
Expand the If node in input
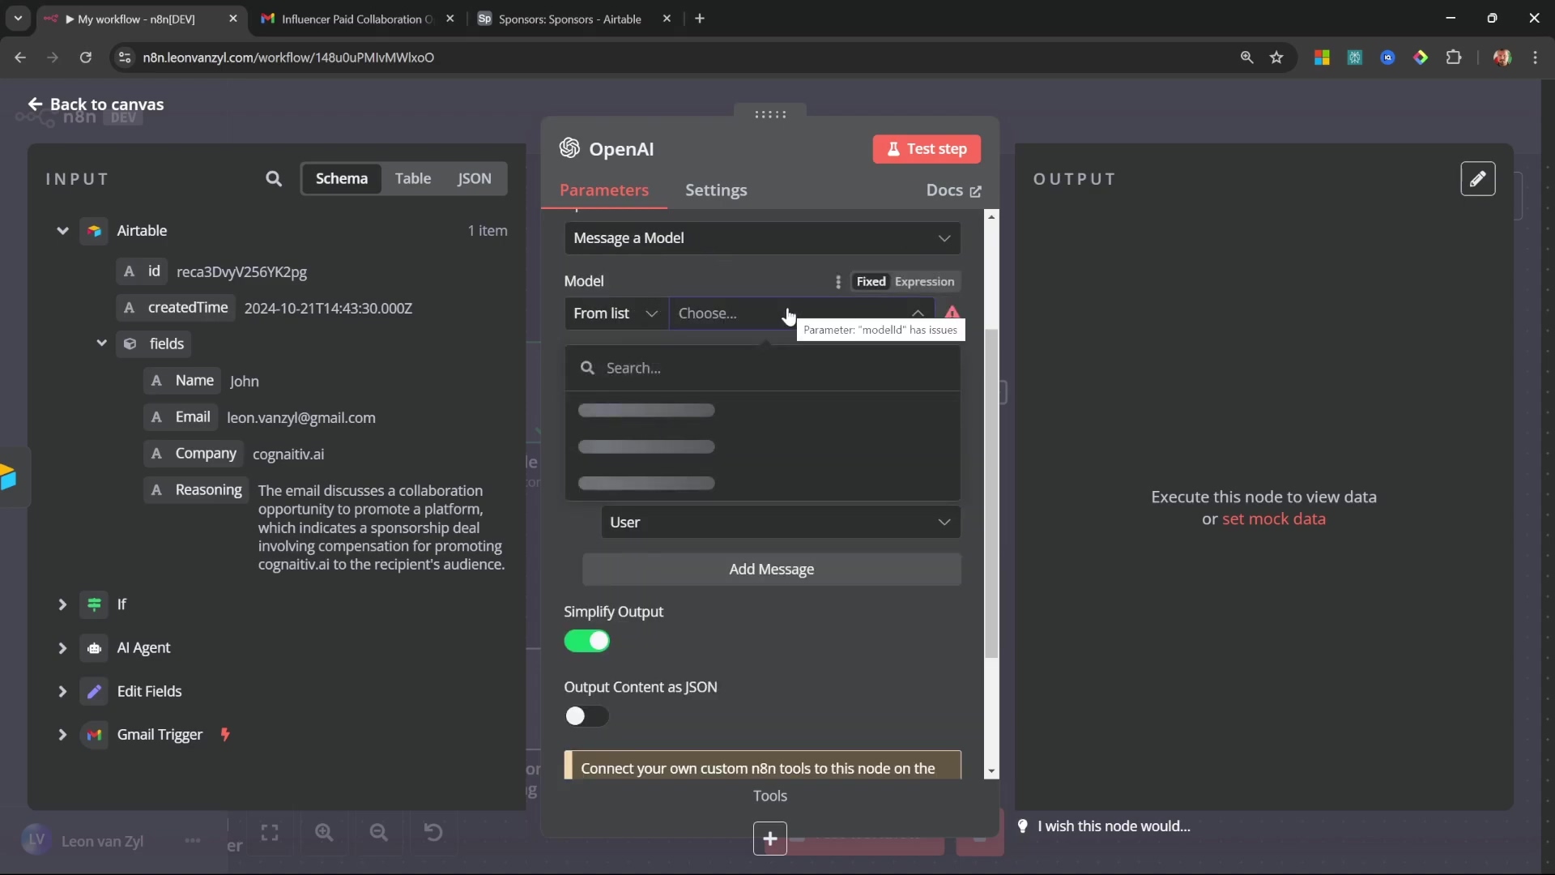click(x=62, y=604)
